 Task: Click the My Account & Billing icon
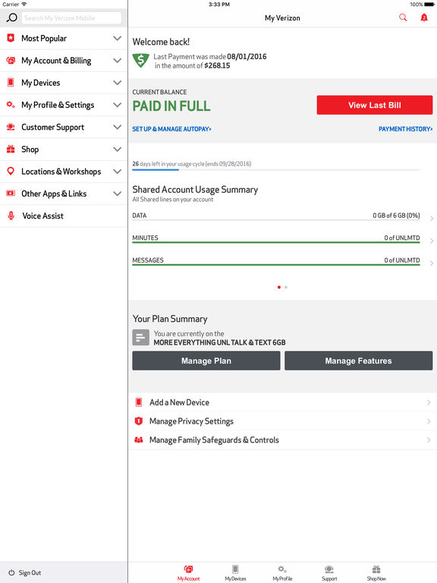click(x=11, y=60)
